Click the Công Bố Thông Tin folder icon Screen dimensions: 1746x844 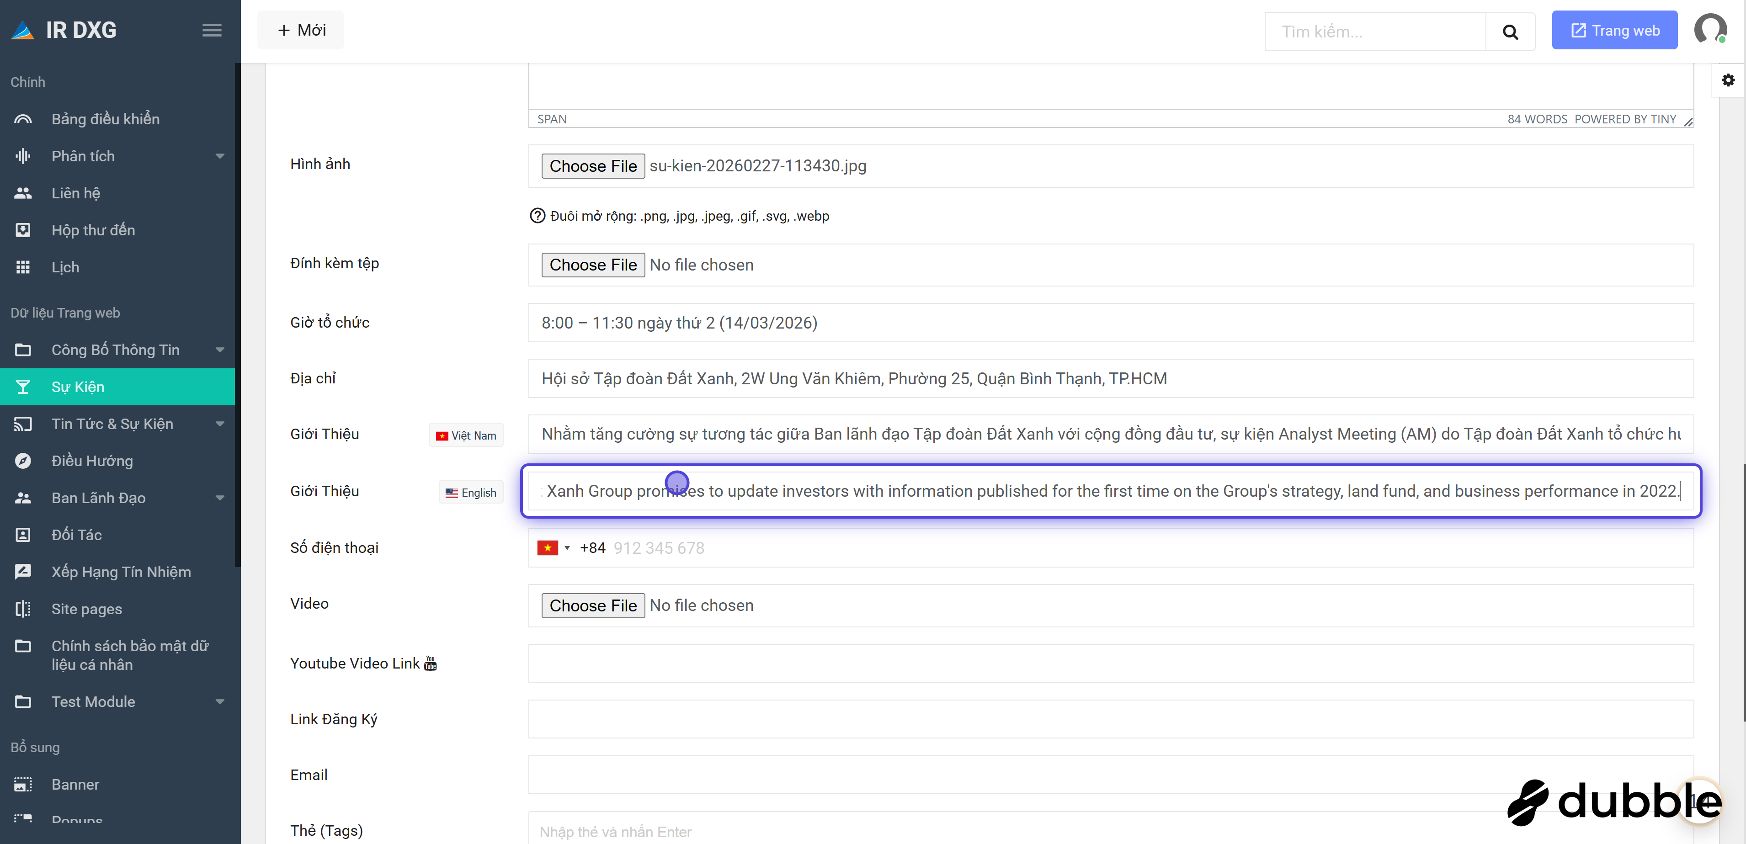tap(23, 350)
